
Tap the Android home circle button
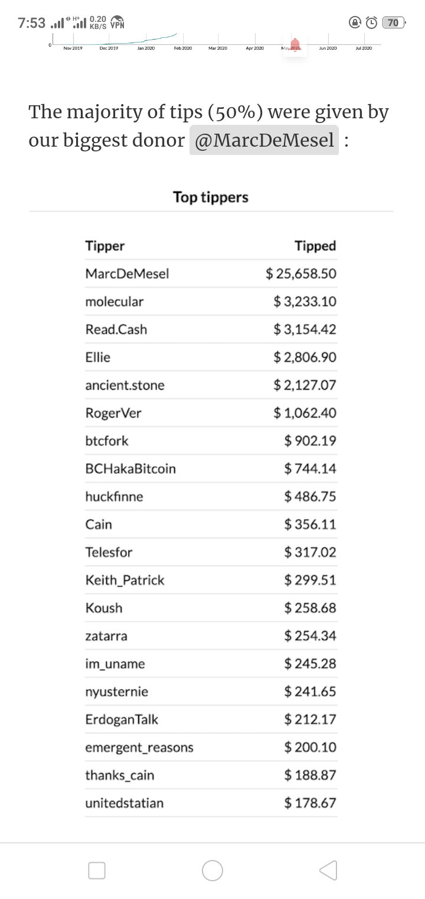click(x=212, y=870)
